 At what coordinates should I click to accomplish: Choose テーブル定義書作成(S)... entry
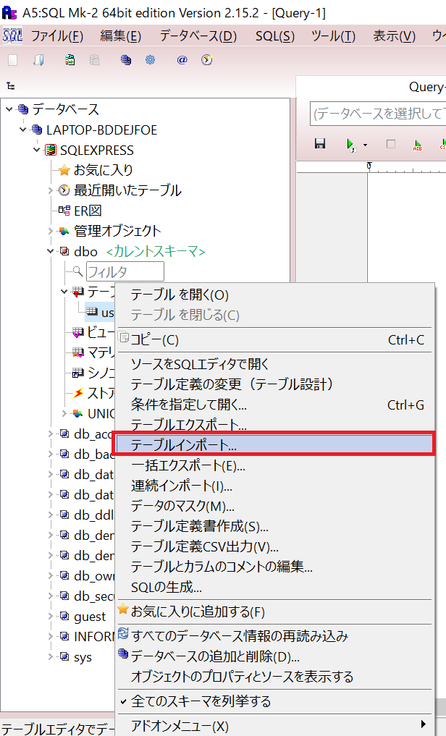(274, 526)
